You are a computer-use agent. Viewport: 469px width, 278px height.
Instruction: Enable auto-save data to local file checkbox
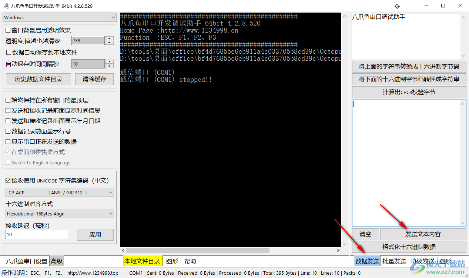tap(9, 52)
